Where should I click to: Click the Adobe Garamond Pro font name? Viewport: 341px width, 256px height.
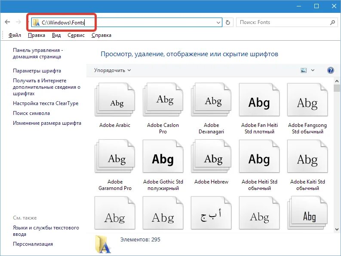tap(115, 185)
